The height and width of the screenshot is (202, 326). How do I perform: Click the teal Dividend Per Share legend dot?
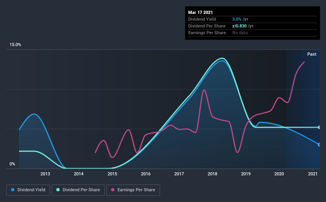point(58,190)
